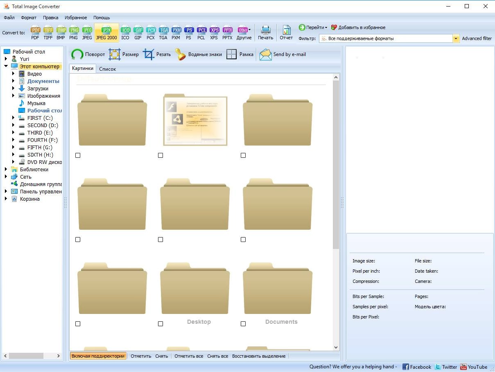Select PCX conversion format
495x372 pixels.
click(x=151, y=33)
